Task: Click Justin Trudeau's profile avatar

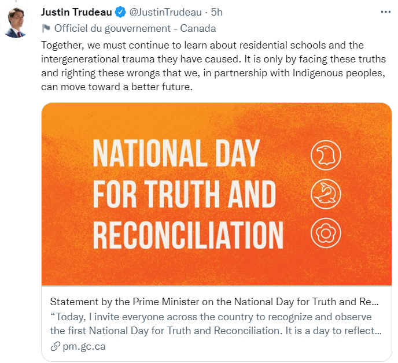Action: click(16, 22)
